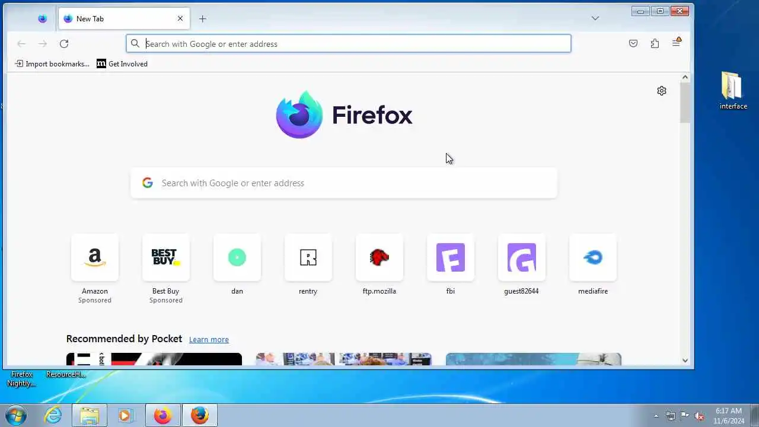Open the Get Involved bookmark
This screenshot has width=759, height=427.
coord(122,63)
